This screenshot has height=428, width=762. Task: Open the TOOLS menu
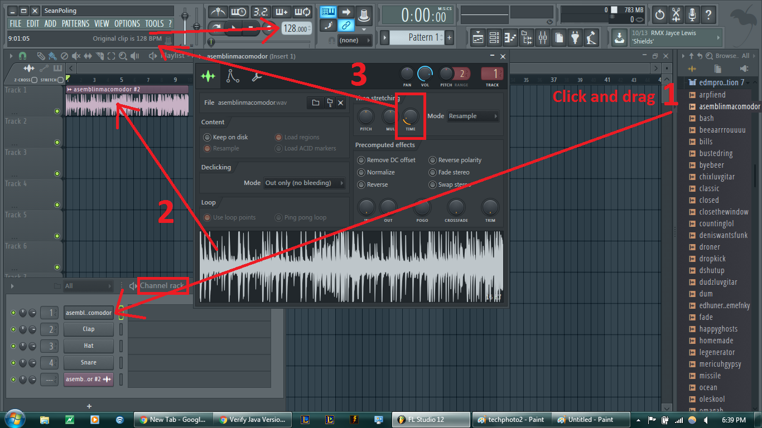(x=155, y=23)
